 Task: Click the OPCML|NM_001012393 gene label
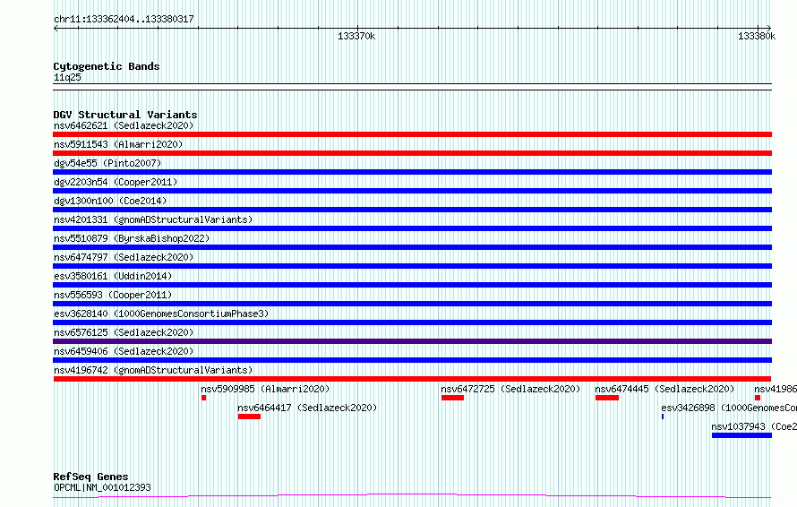[x=102, y=487]
